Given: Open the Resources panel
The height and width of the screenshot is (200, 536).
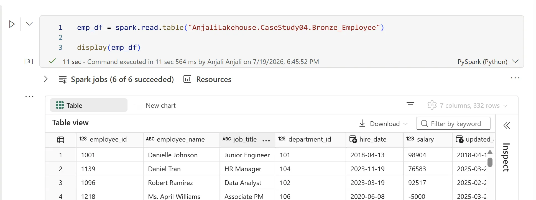Looking at the screenshot, I should click(207, 79).
